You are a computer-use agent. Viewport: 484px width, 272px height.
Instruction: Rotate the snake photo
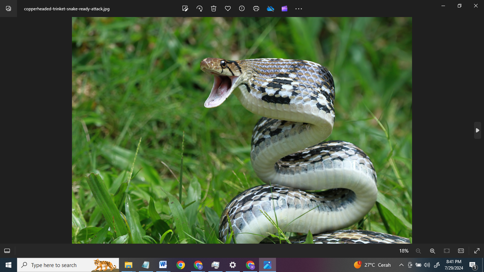click(199, 8)
